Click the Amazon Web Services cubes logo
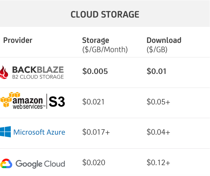The width and height of the screenshot is (210, 176). click(x=10, y=100)
